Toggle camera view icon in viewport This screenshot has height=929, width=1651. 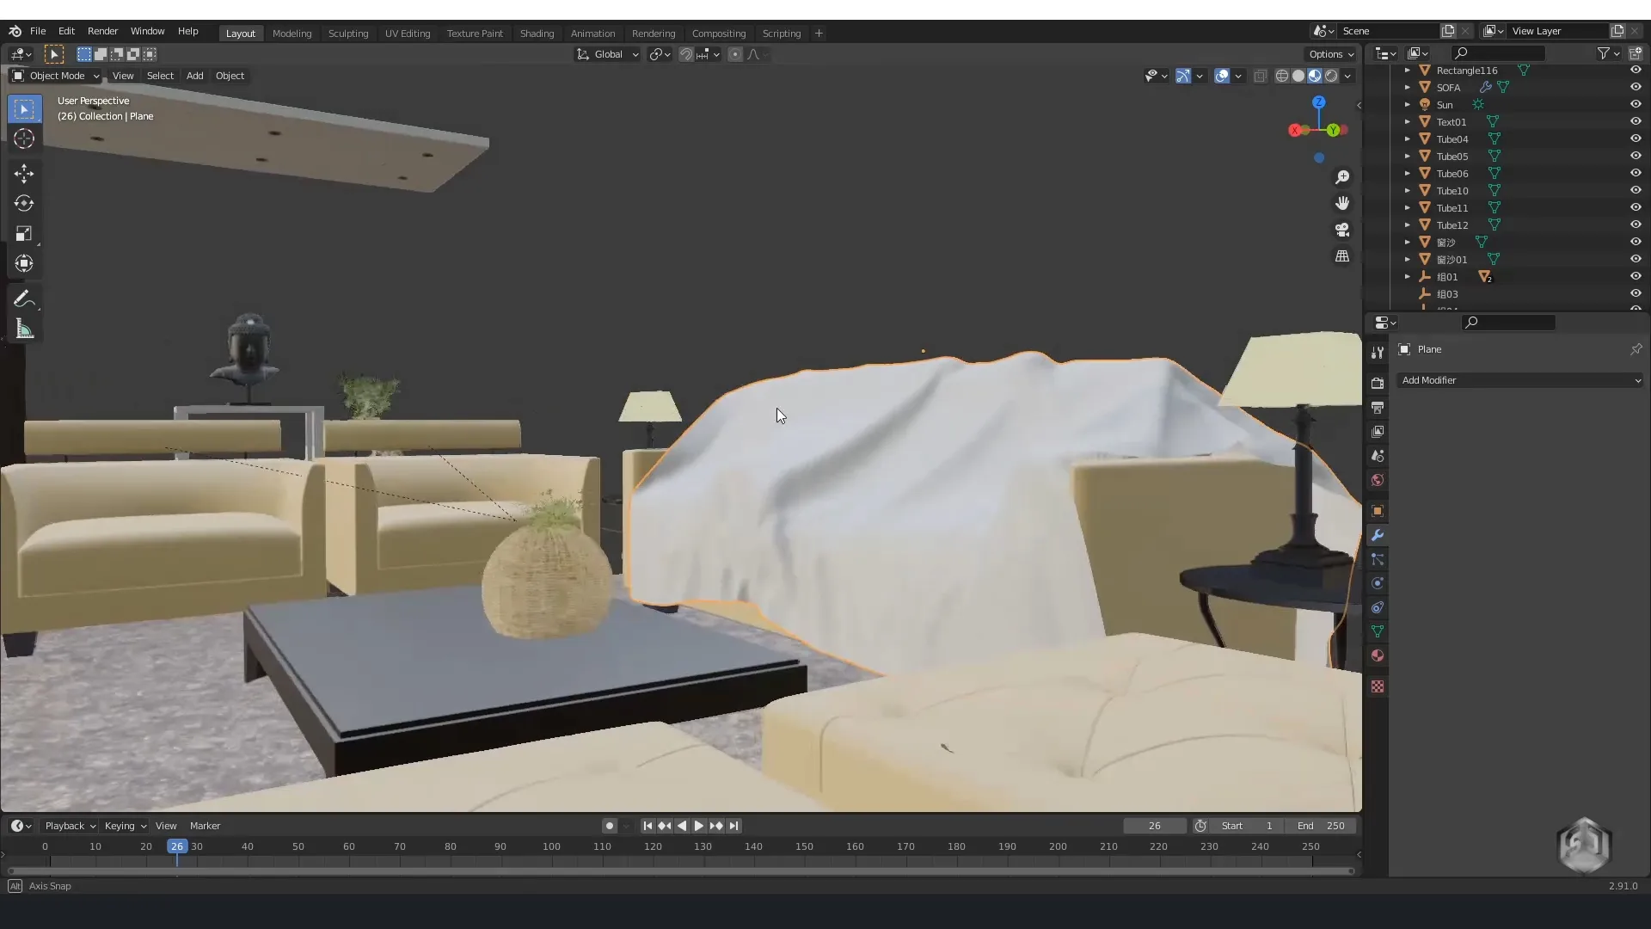coord(1341,230)
